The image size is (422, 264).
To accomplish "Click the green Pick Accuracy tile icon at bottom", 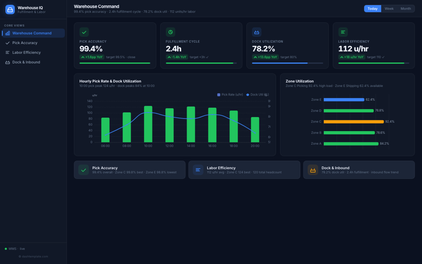I will [83, 170].
